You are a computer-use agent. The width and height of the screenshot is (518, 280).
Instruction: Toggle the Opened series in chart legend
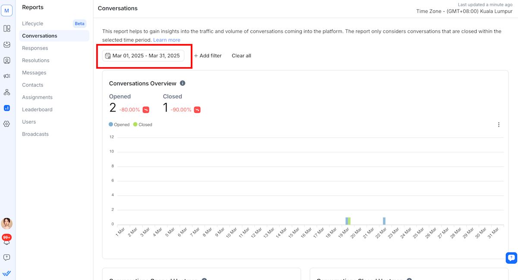119,124
